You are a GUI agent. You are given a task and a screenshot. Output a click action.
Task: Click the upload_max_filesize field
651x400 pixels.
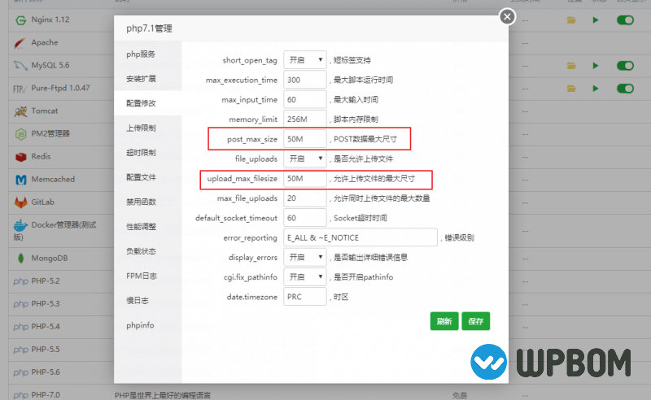[x=305, y=178]
